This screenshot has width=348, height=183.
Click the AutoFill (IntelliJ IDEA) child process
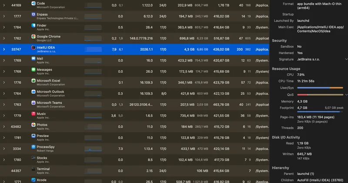coord(320,180)
